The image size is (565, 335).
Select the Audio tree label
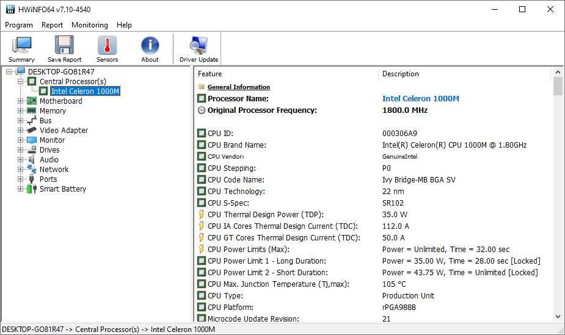pyautogui.click(x=49, y=159)
